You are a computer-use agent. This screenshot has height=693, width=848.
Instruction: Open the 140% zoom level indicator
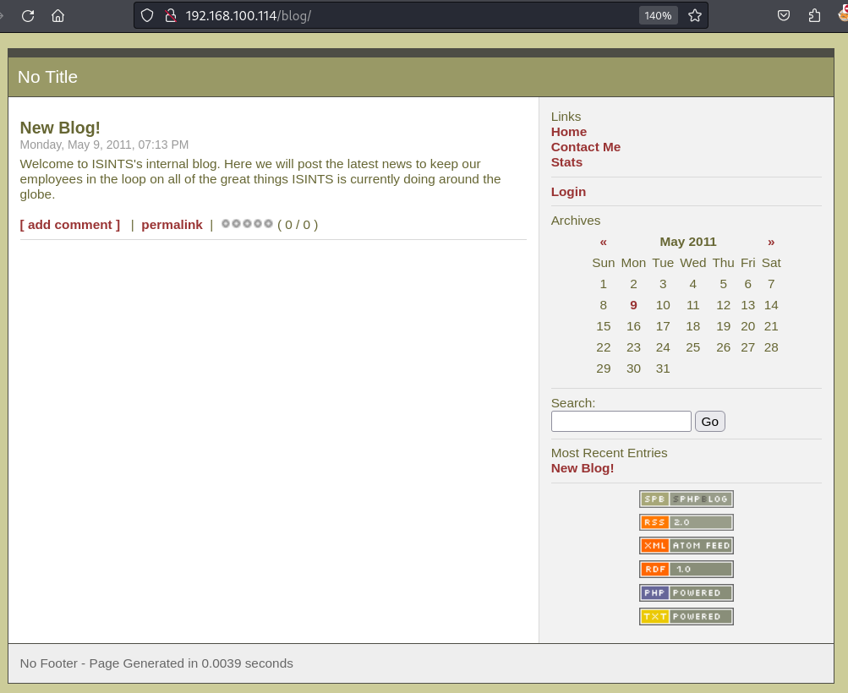coord(658,15)
